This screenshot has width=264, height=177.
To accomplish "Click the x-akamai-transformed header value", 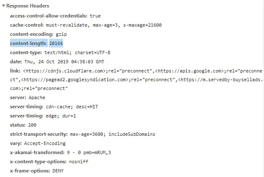I will [89, 152].
